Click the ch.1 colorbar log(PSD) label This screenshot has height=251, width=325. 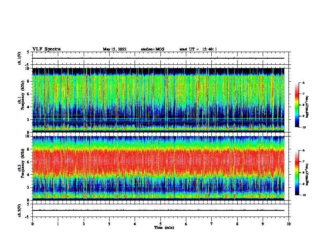click(x=307, y=107)
